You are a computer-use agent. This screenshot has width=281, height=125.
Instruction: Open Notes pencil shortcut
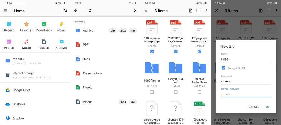pyautogui.click(x=62, y=27)
